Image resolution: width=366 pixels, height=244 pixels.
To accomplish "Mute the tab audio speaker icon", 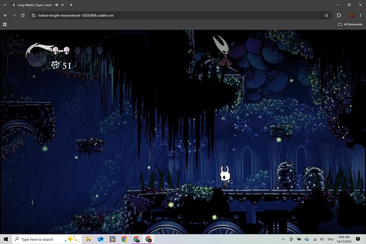I will click(56, 5).
